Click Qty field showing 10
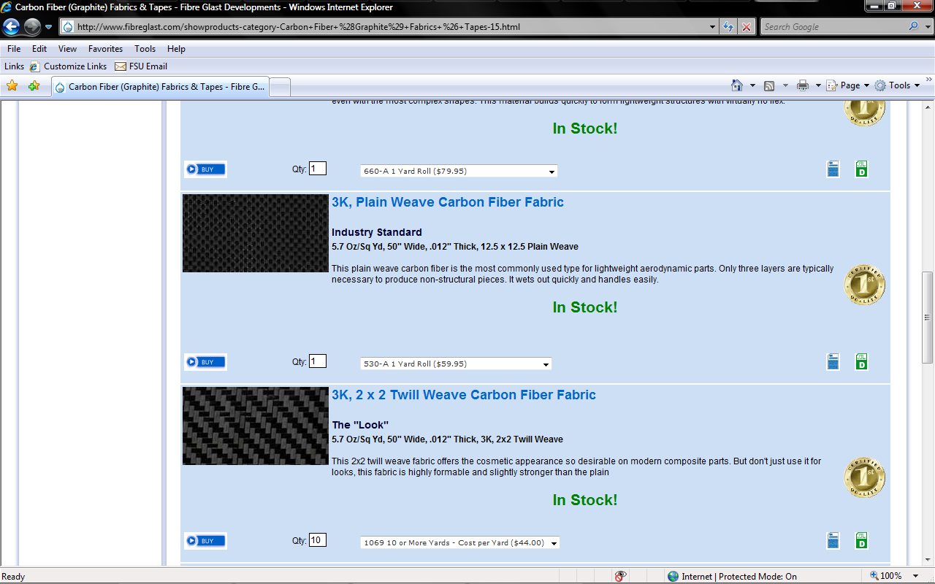The image size is (935, 584). (x=318, y=540)
